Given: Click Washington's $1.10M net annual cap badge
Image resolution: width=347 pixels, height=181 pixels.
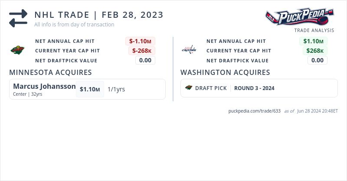Looking at the screenshot, I should point(313,41).
